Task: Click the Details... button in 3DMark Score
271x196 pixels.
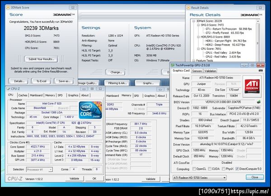Action: [19, 81]
